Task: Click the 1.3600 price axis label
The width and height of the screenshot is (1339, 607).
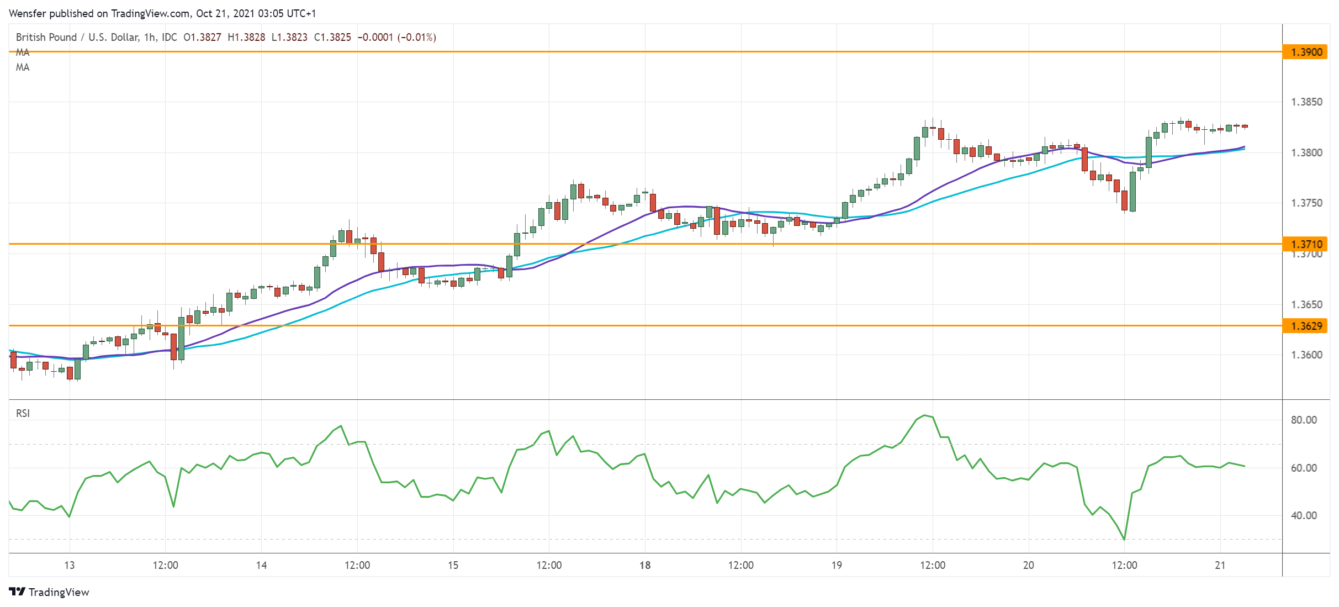Action: 1306,355
